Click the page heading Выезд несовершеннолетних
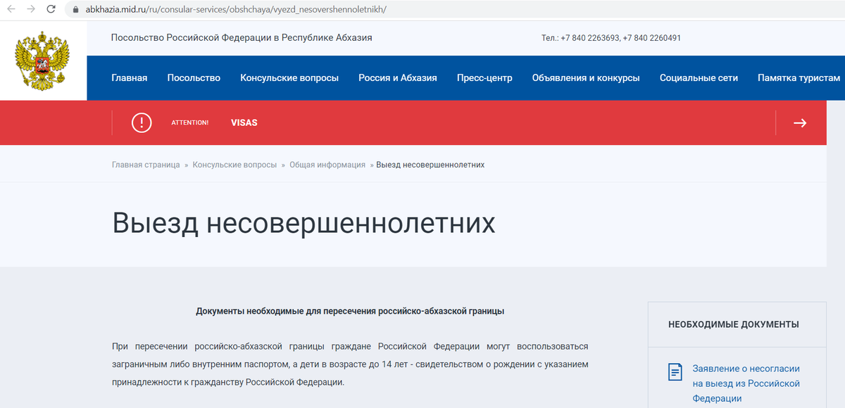The height and width of the screenshot is (408, 845). [x=303, y=222]
